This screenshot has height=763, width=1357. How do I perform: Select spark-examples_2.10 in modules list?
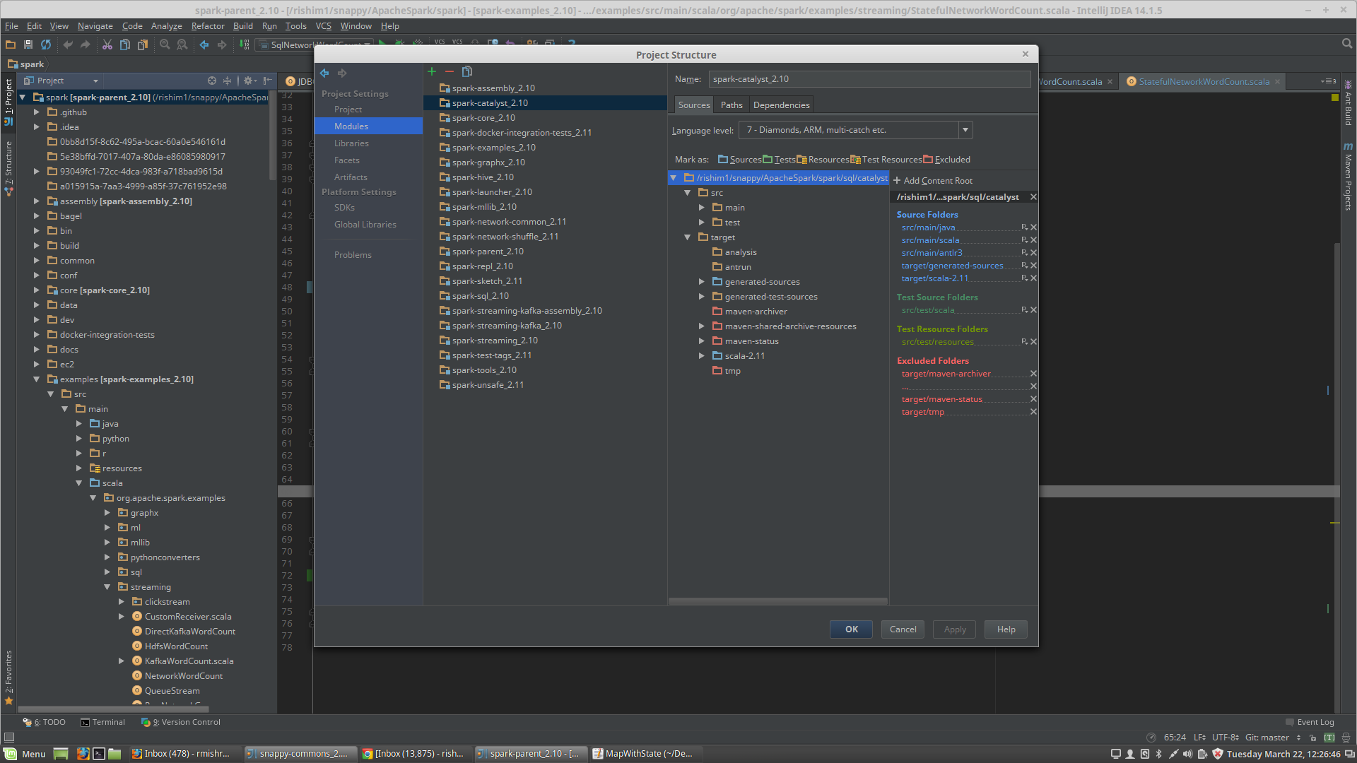[493, 148]
